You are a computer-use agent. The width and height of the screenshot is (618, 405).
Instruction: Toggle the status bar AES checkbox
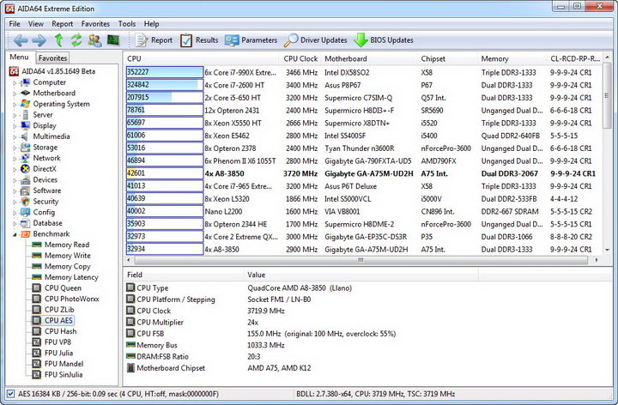[x=10, y=394]
